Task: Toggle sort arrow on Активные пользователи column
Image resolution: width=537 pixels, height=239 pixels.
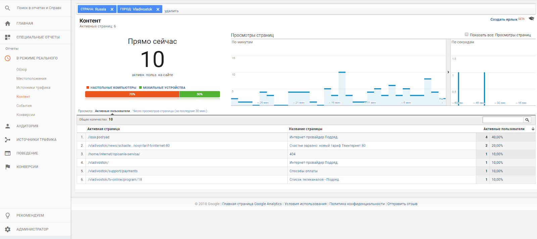Action: (533, 129)
